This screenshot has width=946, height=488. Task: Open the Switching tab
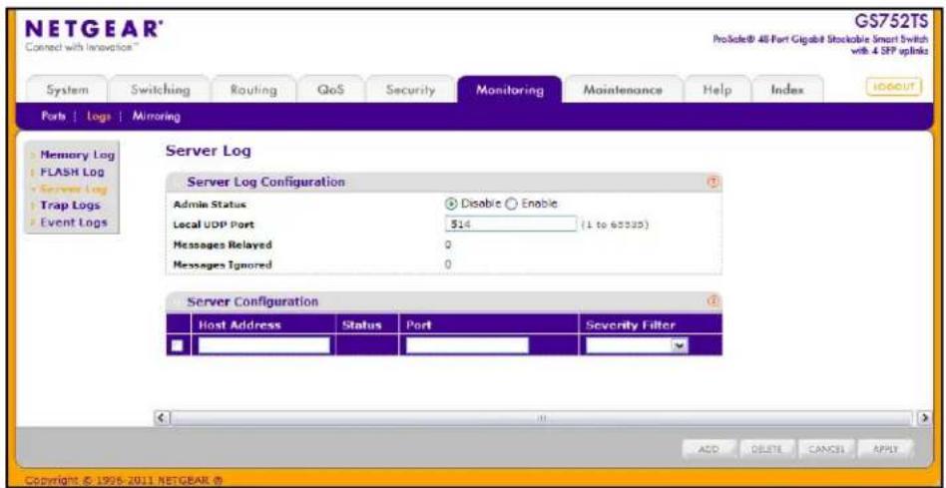point(161,90)
